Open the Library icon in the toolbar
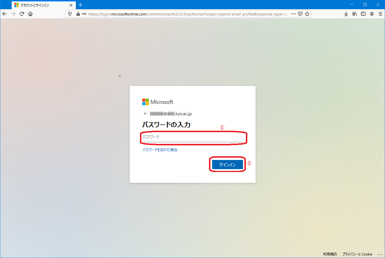The image size is (385, 258). pyautogui.click(x=355, y=14)
